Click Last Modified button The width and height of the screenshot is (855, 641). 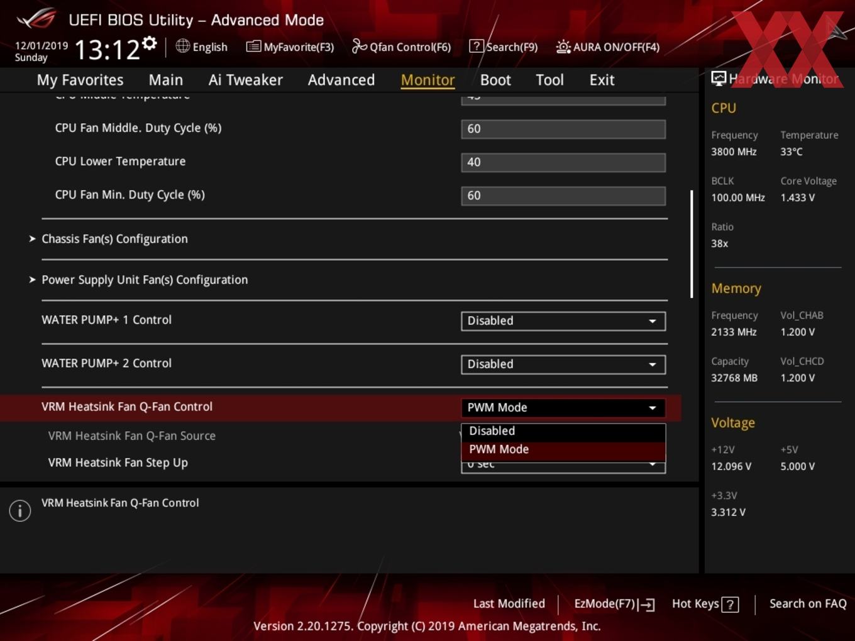pos(509,604)
